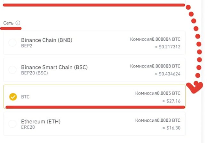Choose the Binance Chain (BNB) network title
Screen dimensions: 208x143
47,40
